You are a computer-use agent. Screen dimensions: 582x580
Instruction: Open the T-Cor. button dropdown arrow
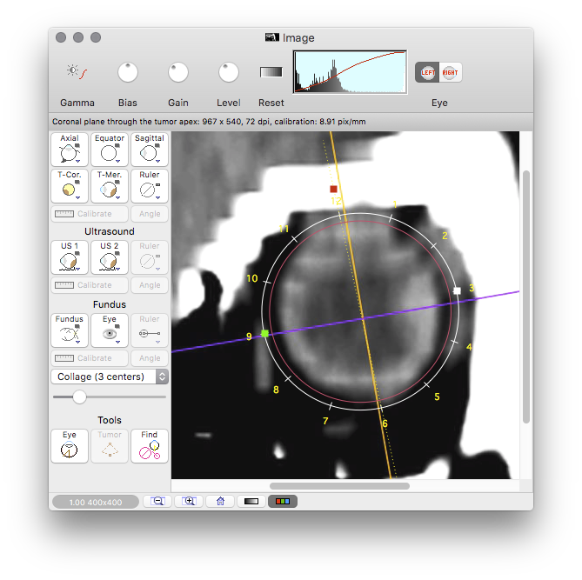(x=78, y=197)
